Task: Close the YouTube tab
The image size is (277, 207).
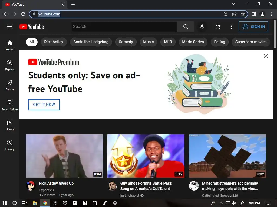Action: click(63, 5)
